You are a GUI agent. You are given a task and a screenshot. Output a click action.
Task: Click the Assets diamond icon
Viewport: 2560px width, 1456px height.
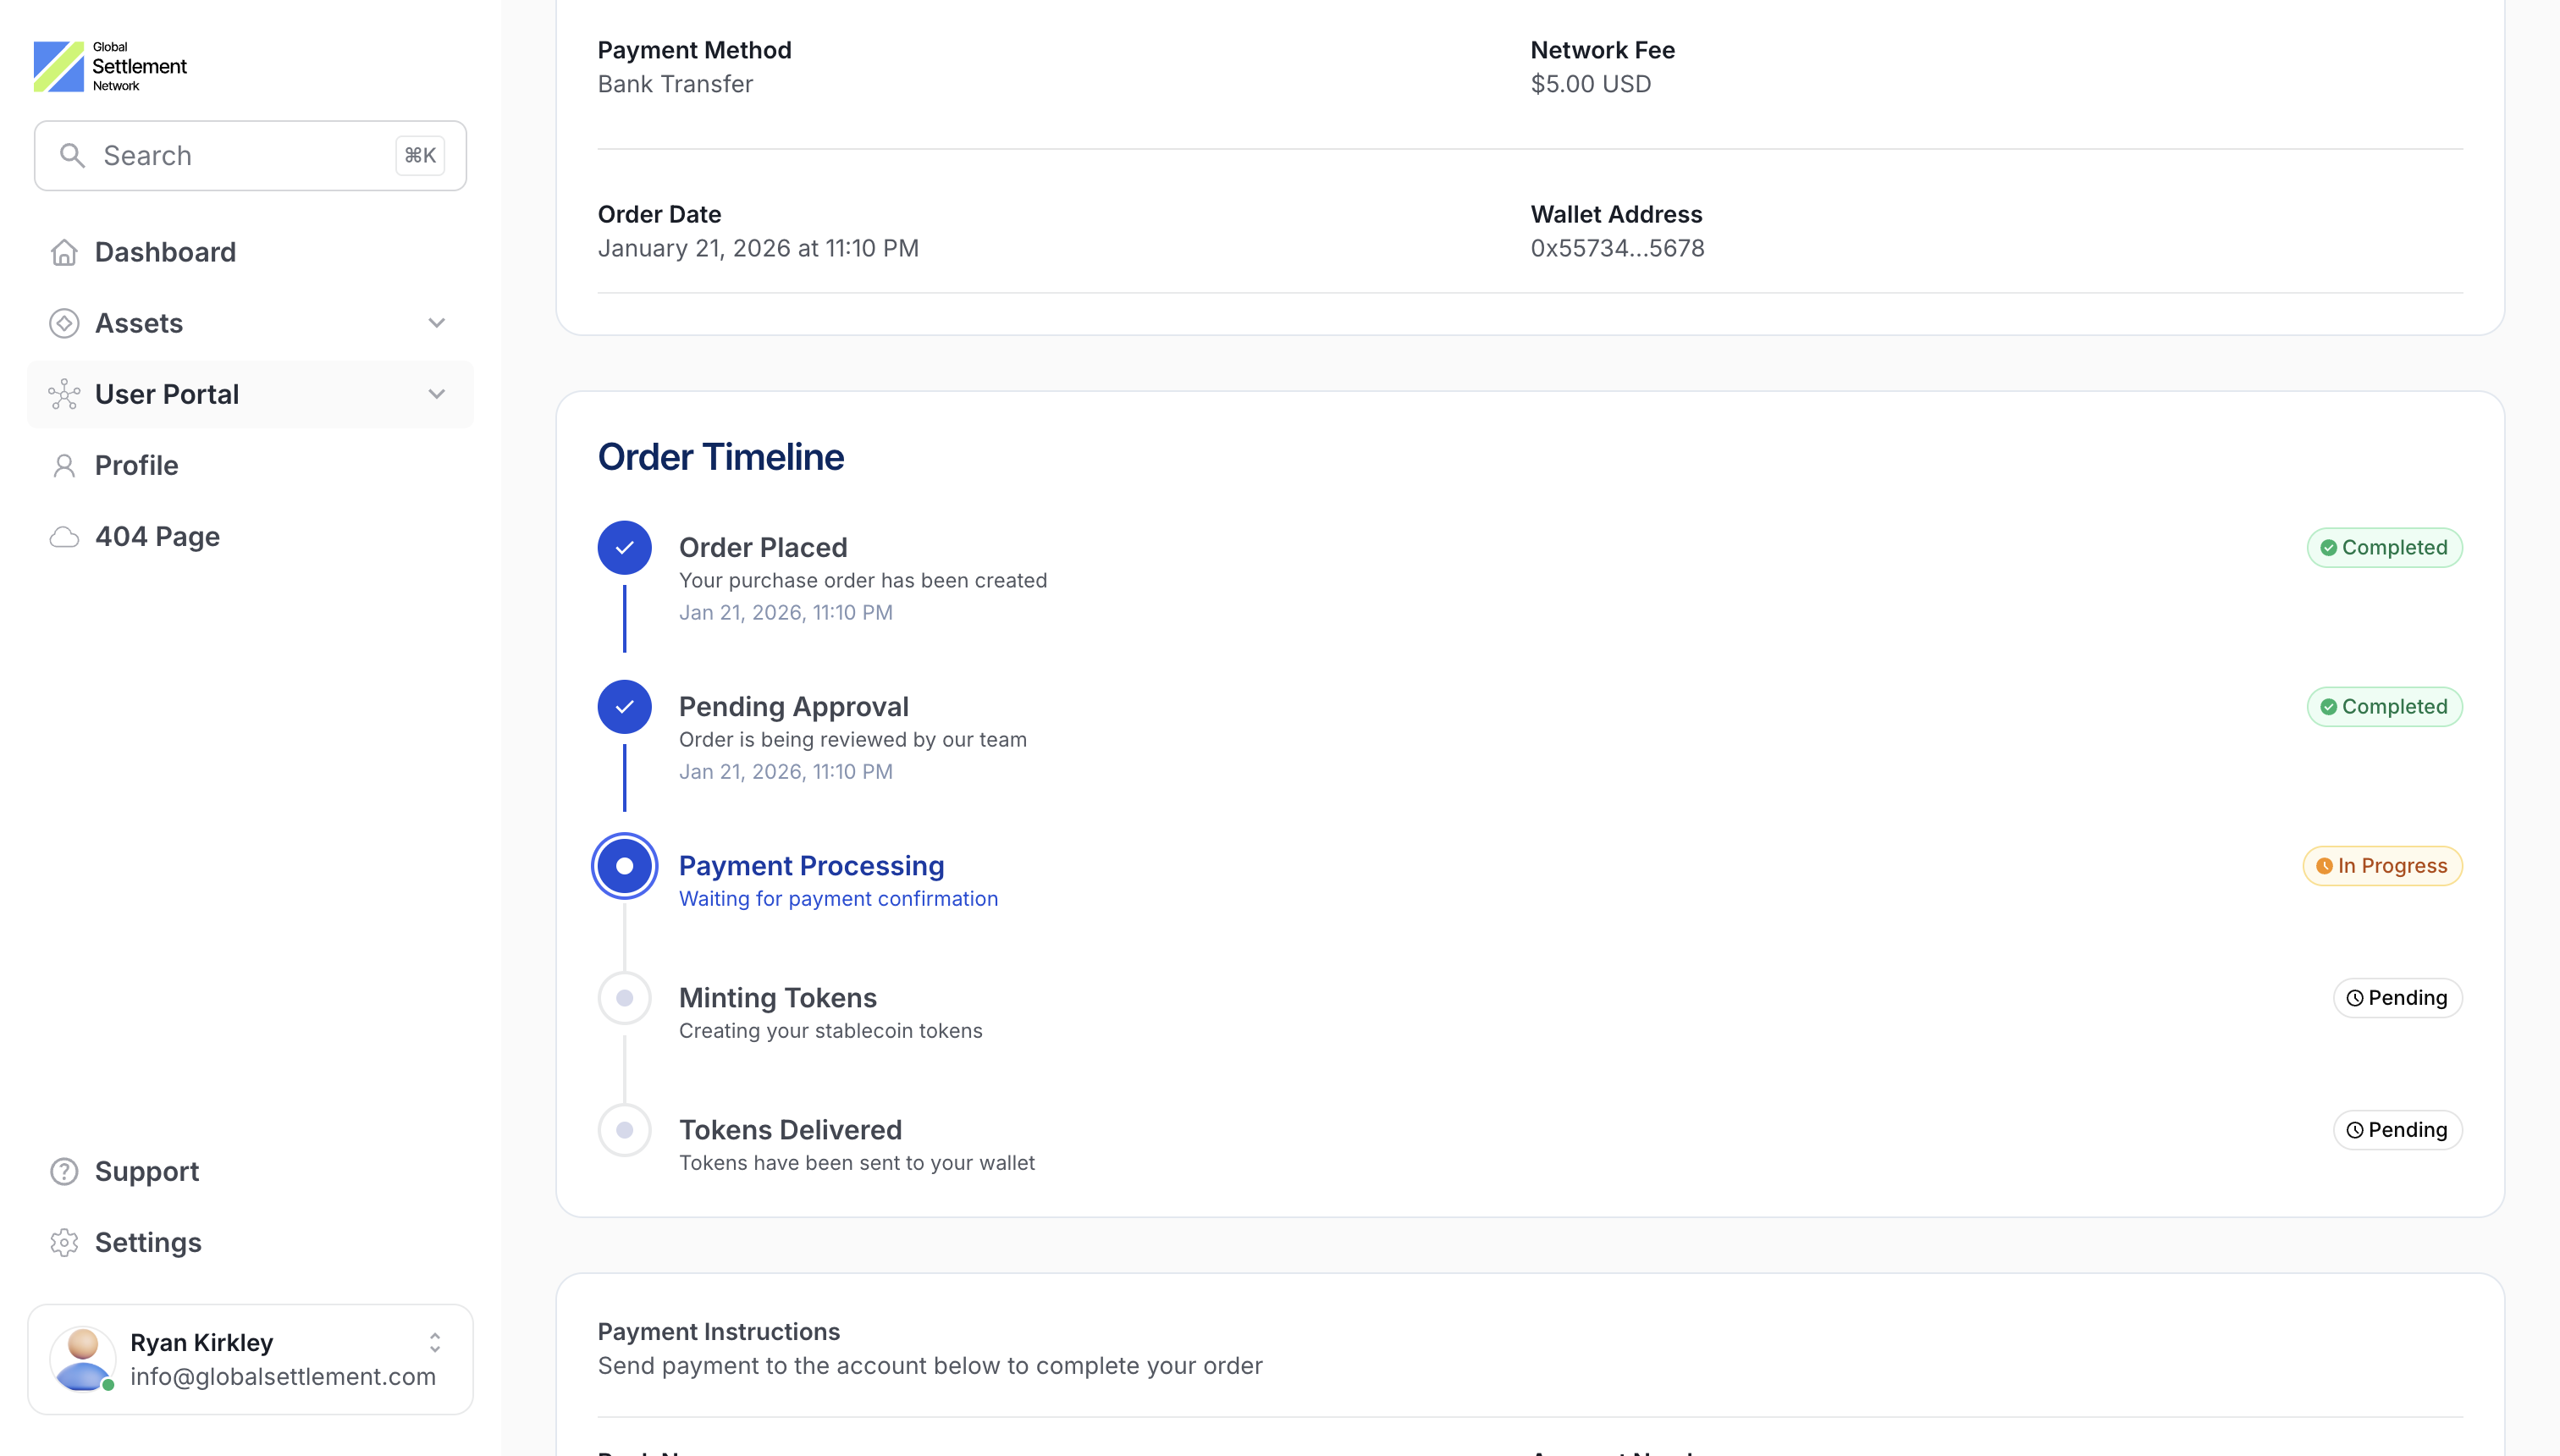point(64,322)
